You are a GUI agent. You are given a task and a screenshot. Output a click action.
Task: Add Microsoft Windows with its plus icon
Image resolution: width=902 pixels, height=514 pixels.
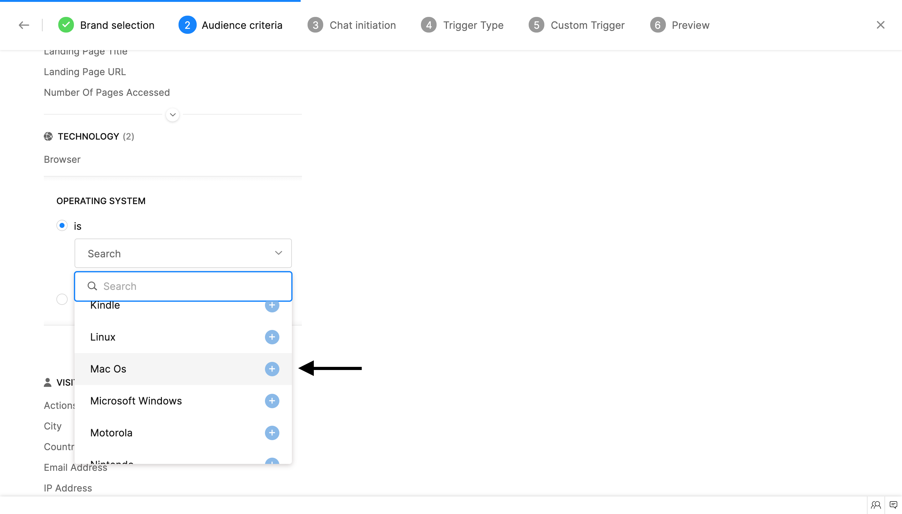(x=272, y=401)
